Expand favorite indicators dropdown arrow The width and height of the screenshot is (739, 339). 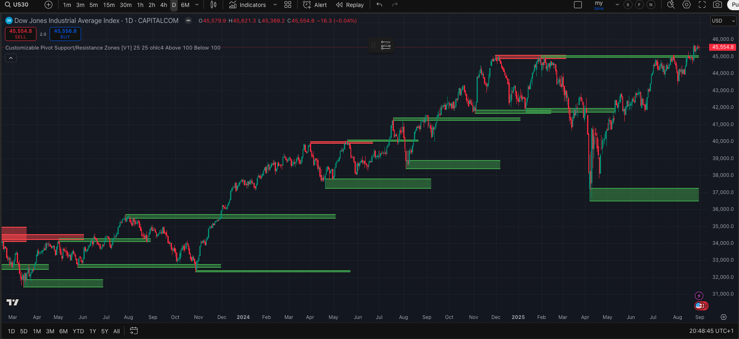275,5
